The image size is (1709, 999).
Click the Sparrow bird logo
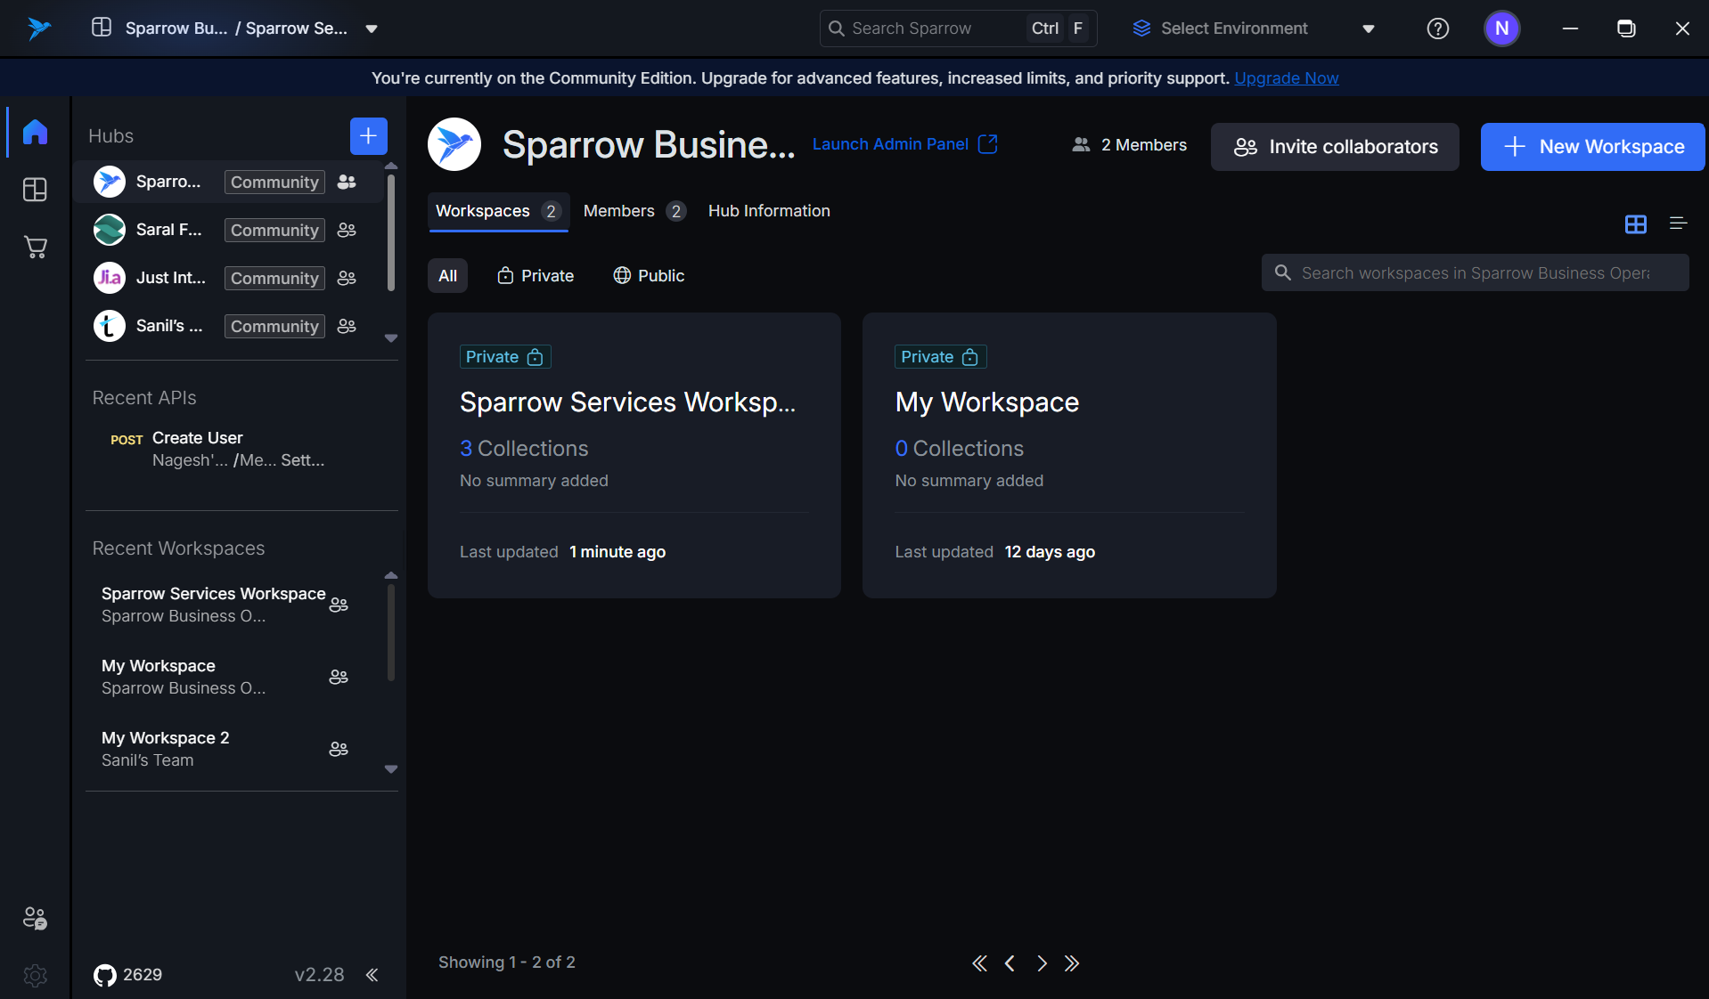coord(38,28)
